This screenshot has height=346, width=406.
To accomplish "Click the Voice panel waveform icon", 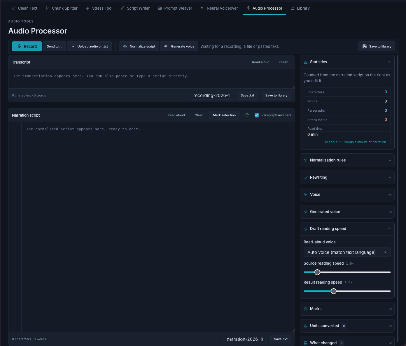I will [x=306, y=194].
